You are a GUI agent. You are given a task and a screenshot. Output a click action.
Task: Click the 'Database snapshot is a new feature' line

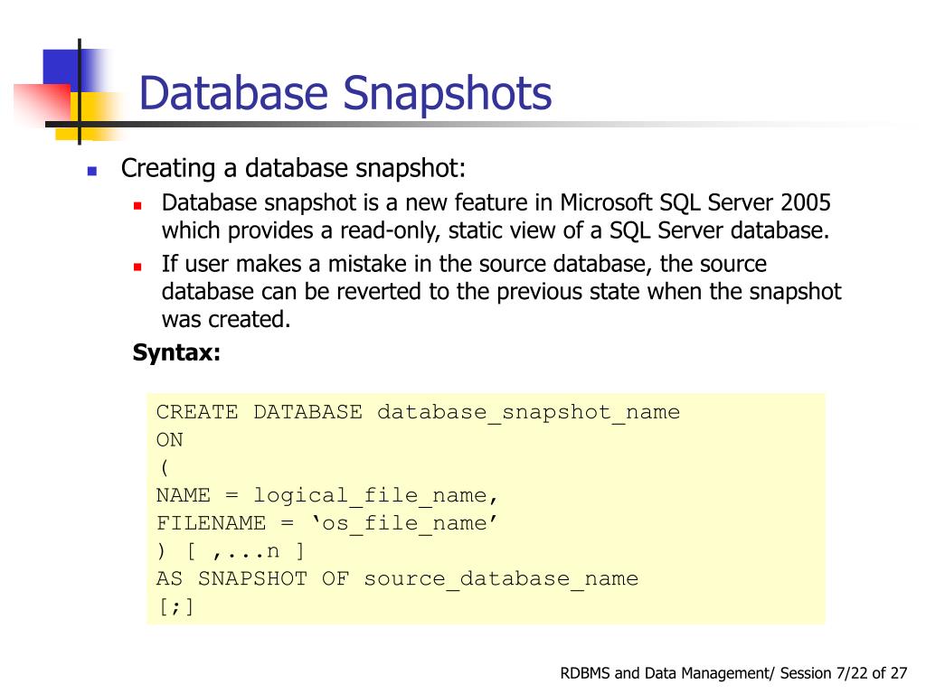(496, 202)
